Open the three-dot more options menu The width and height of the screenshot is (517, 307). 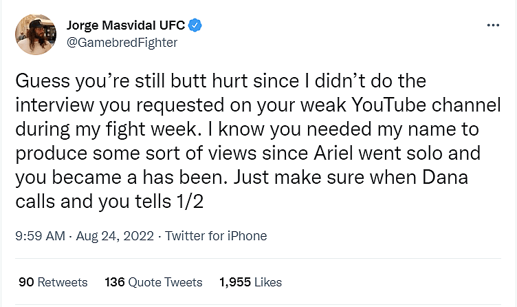[x=492, y=25]
